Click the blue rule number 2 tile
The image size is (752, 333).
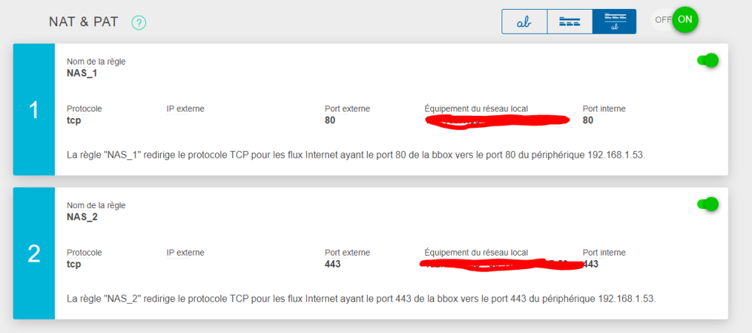point(34,253)
